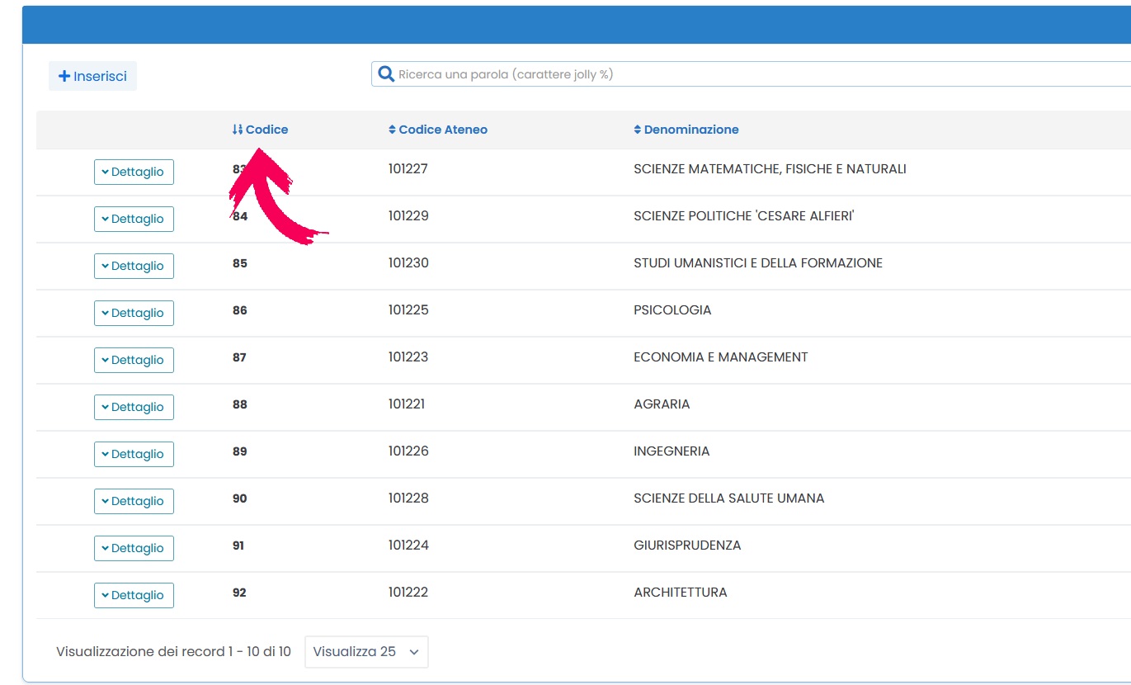1131x685 pixels.
Task: Sort table by Codice column
Action: click(261, 130)
